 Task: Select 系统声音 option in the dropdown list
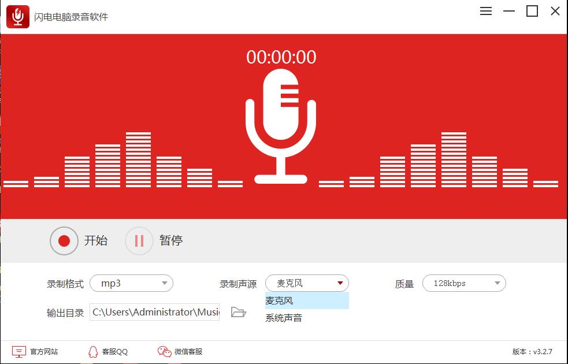pos(307,318)
